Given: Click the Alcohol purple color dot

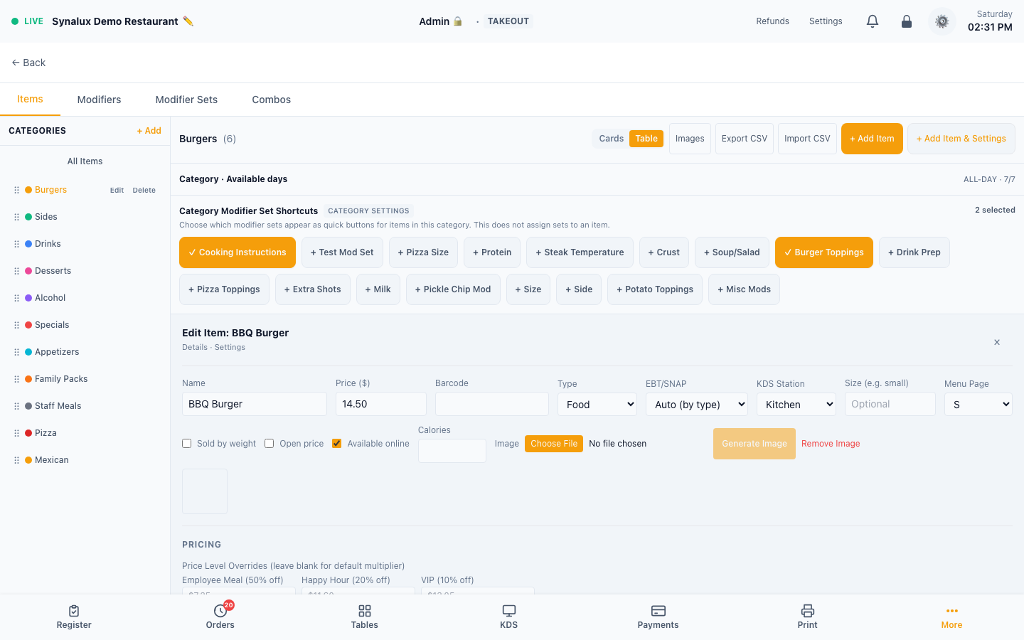Looking at the screenshot, I should [x=28, y=298].
